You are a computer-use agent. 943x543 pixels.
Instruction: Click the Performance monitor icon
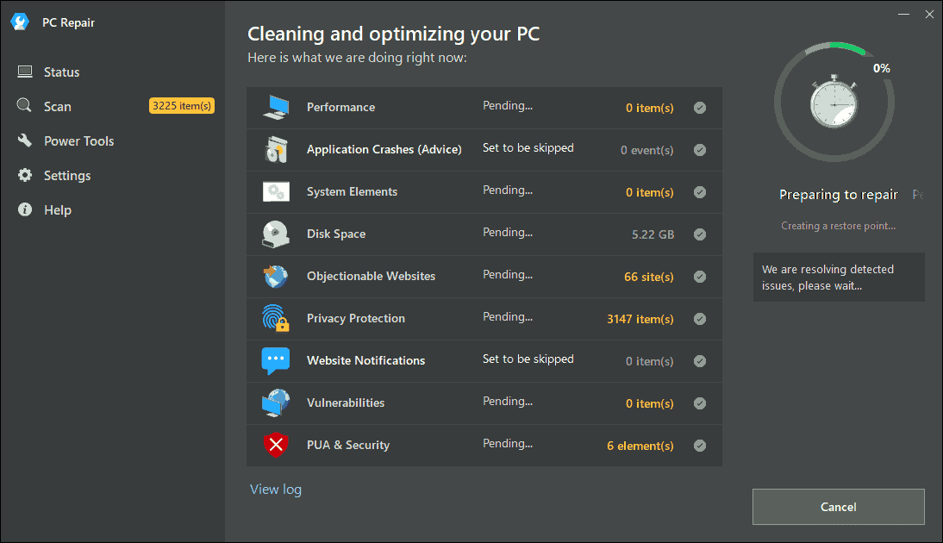(276, 108)
